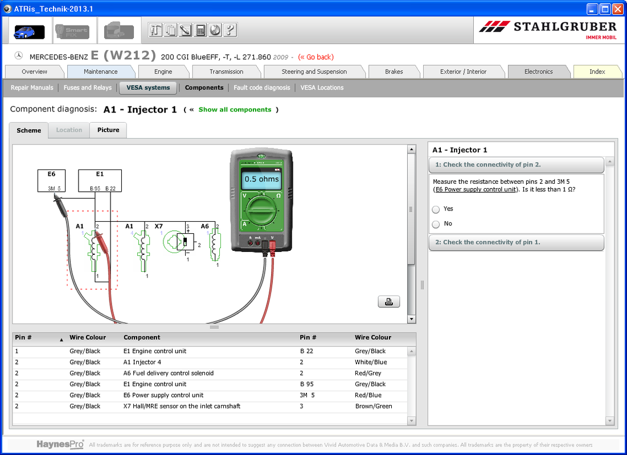Select the A1 Injector 4 table row
Image resolution: width=627 pixels, height=455 pixels.
pyautogui.click(x=210, y=362)
